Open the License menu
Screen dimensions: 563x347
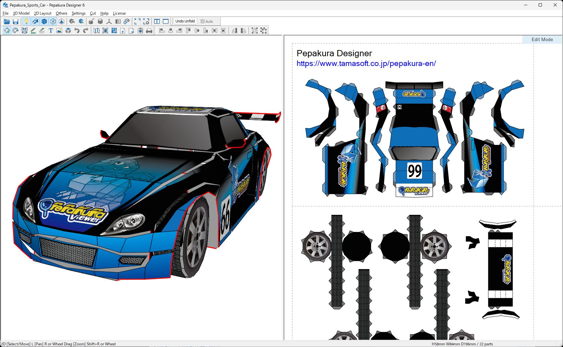click(x=119, y=13)
